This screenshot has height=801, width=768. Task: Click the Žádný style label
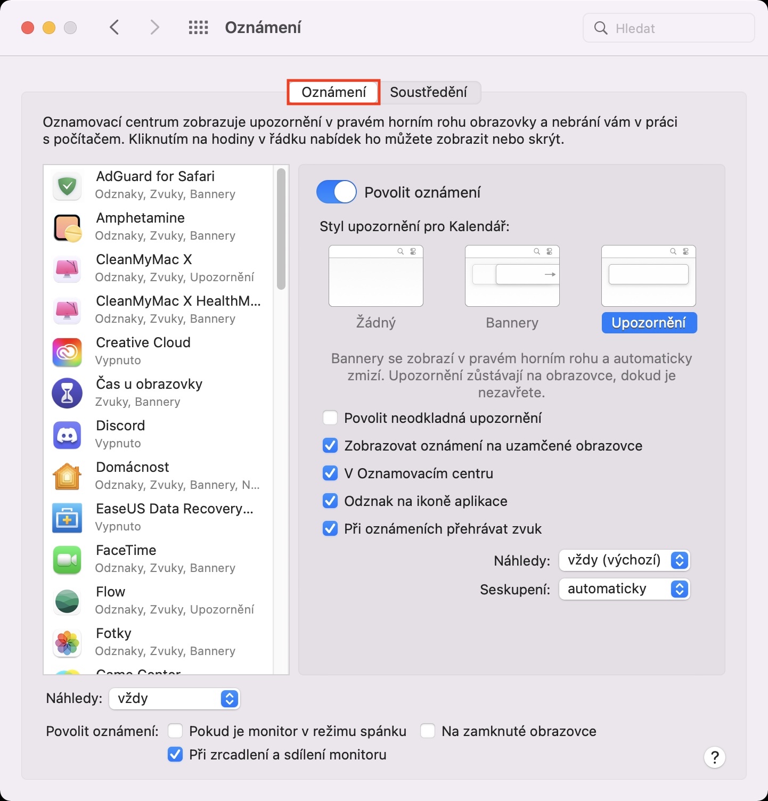point(376,323)
